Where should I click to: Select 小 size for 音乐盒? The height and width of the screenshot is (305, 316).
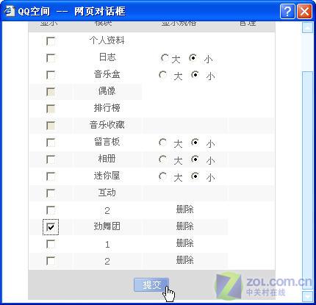pos(195,74)
